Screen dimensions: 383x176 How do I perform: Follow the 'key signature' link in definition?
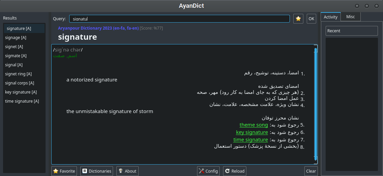pyautogui.click(x=252, y=133)
